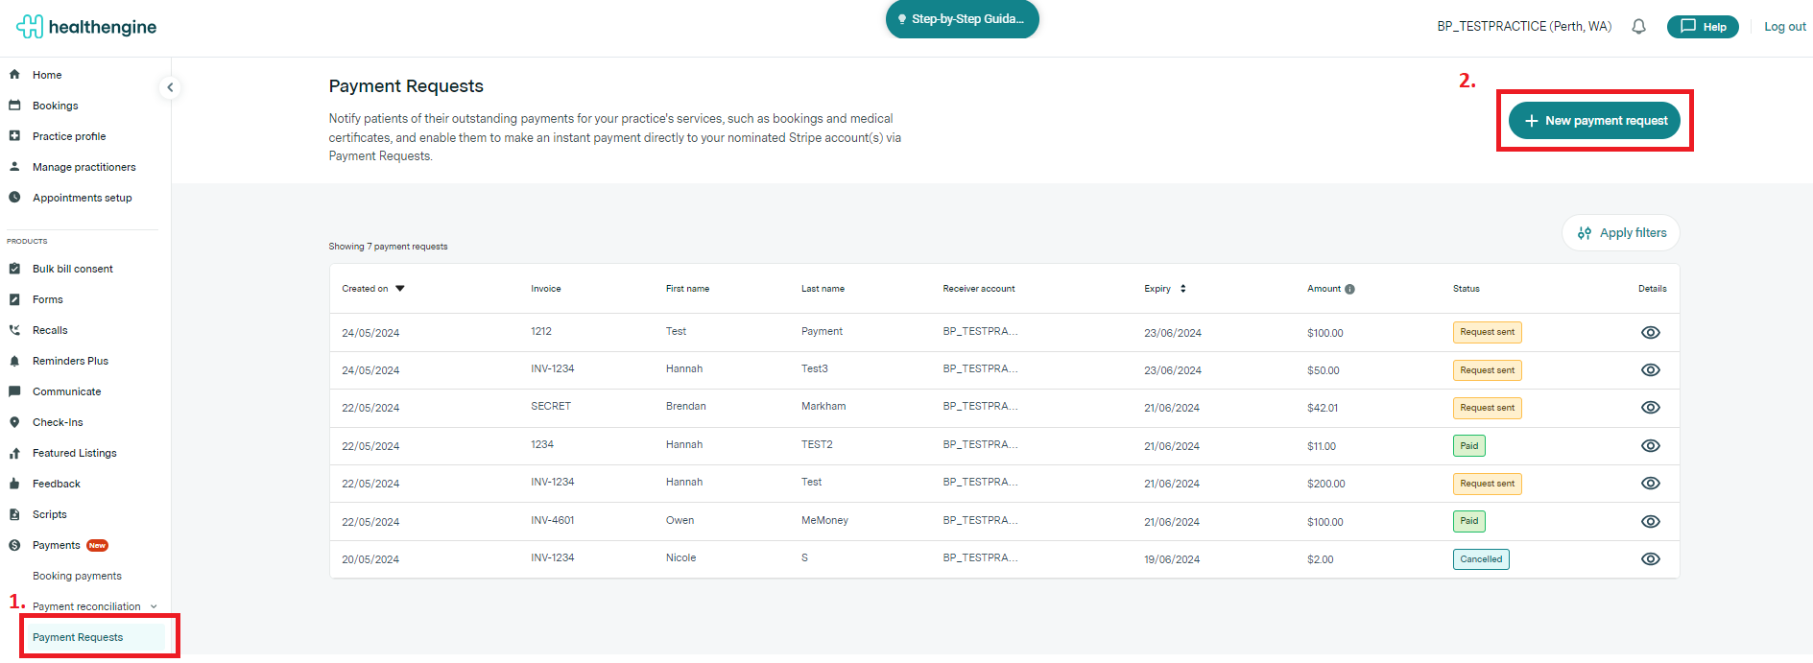Create a new payment request

[x=1594, y=121]
